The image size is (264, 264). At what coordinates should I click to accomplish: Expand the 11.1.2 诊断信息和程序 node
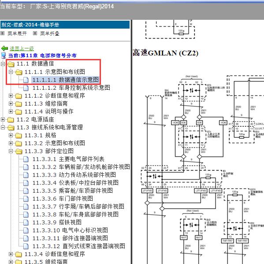tap(11, 95)
